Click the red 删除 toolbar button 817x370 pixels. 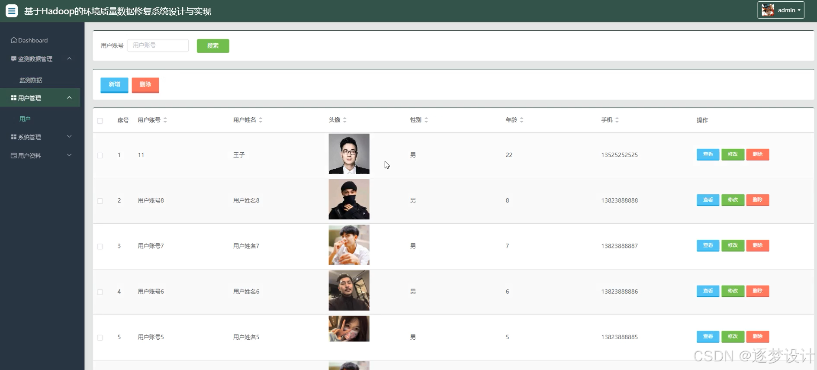pos(145,84)
